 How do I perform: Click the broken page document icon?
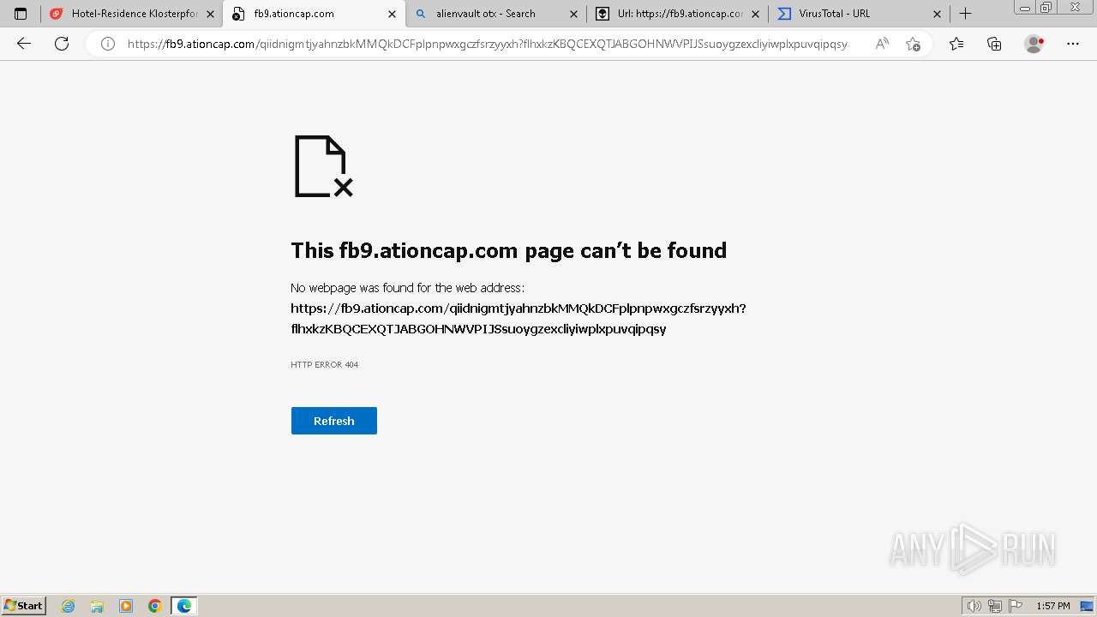pyautogui.click(x=323, y=166)
